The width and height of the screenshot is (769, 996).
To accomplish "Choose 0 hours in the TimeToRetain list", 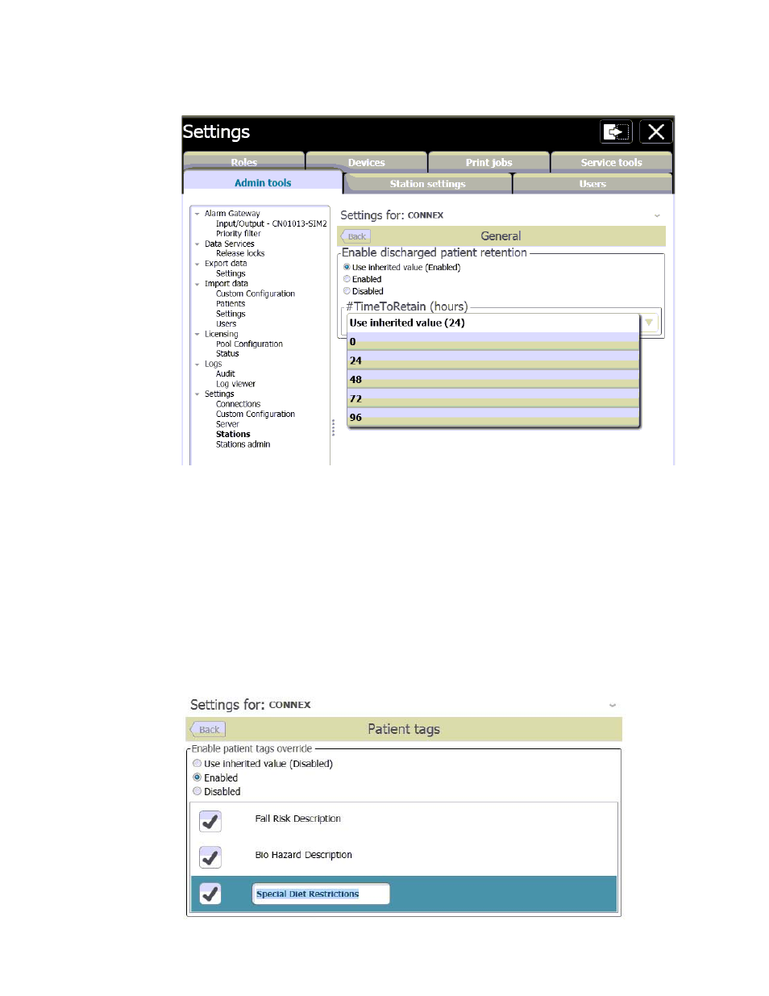I will 493,342.
